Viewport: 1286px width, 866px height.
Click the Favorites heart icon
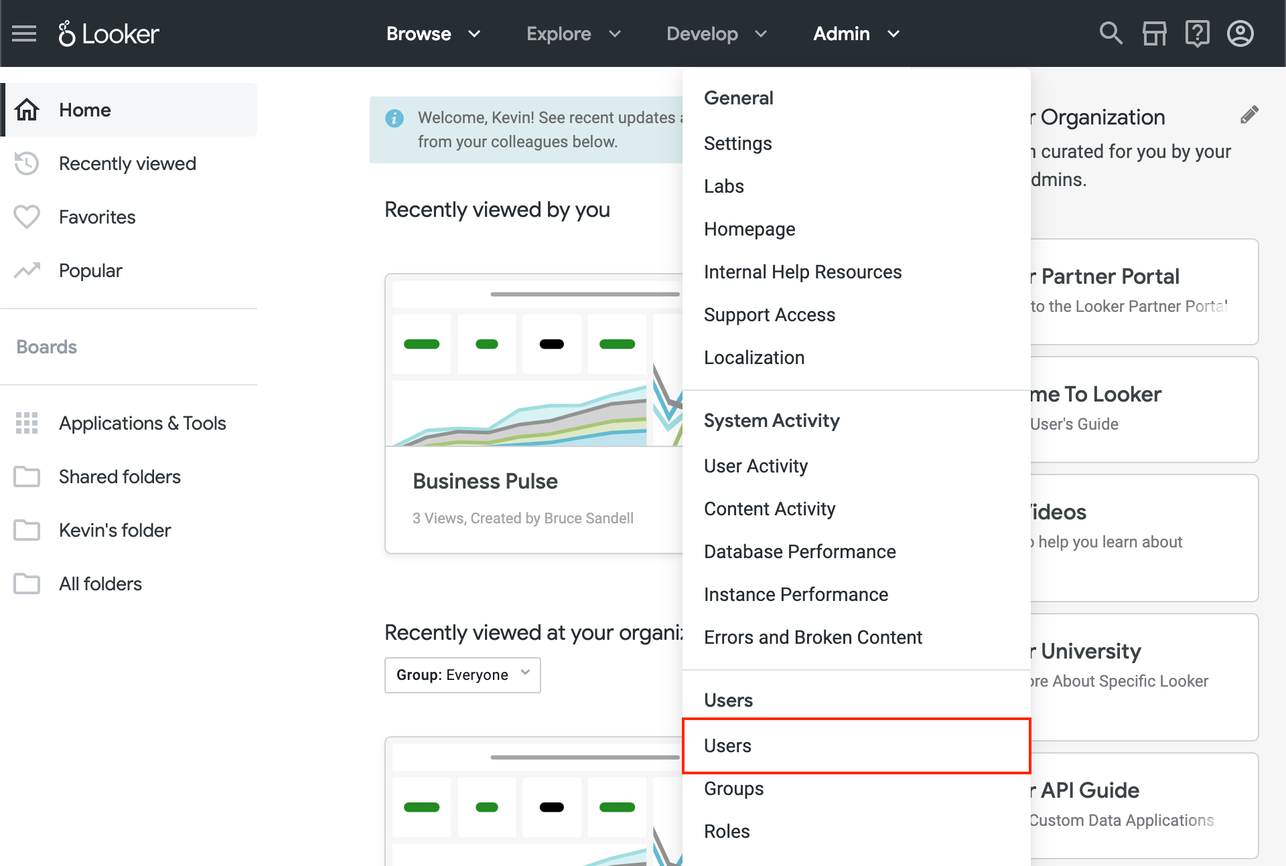[27, 217]
